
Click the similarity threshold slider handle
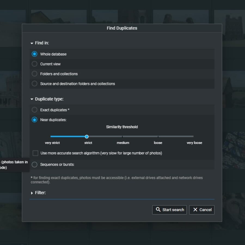pos(87,136)
